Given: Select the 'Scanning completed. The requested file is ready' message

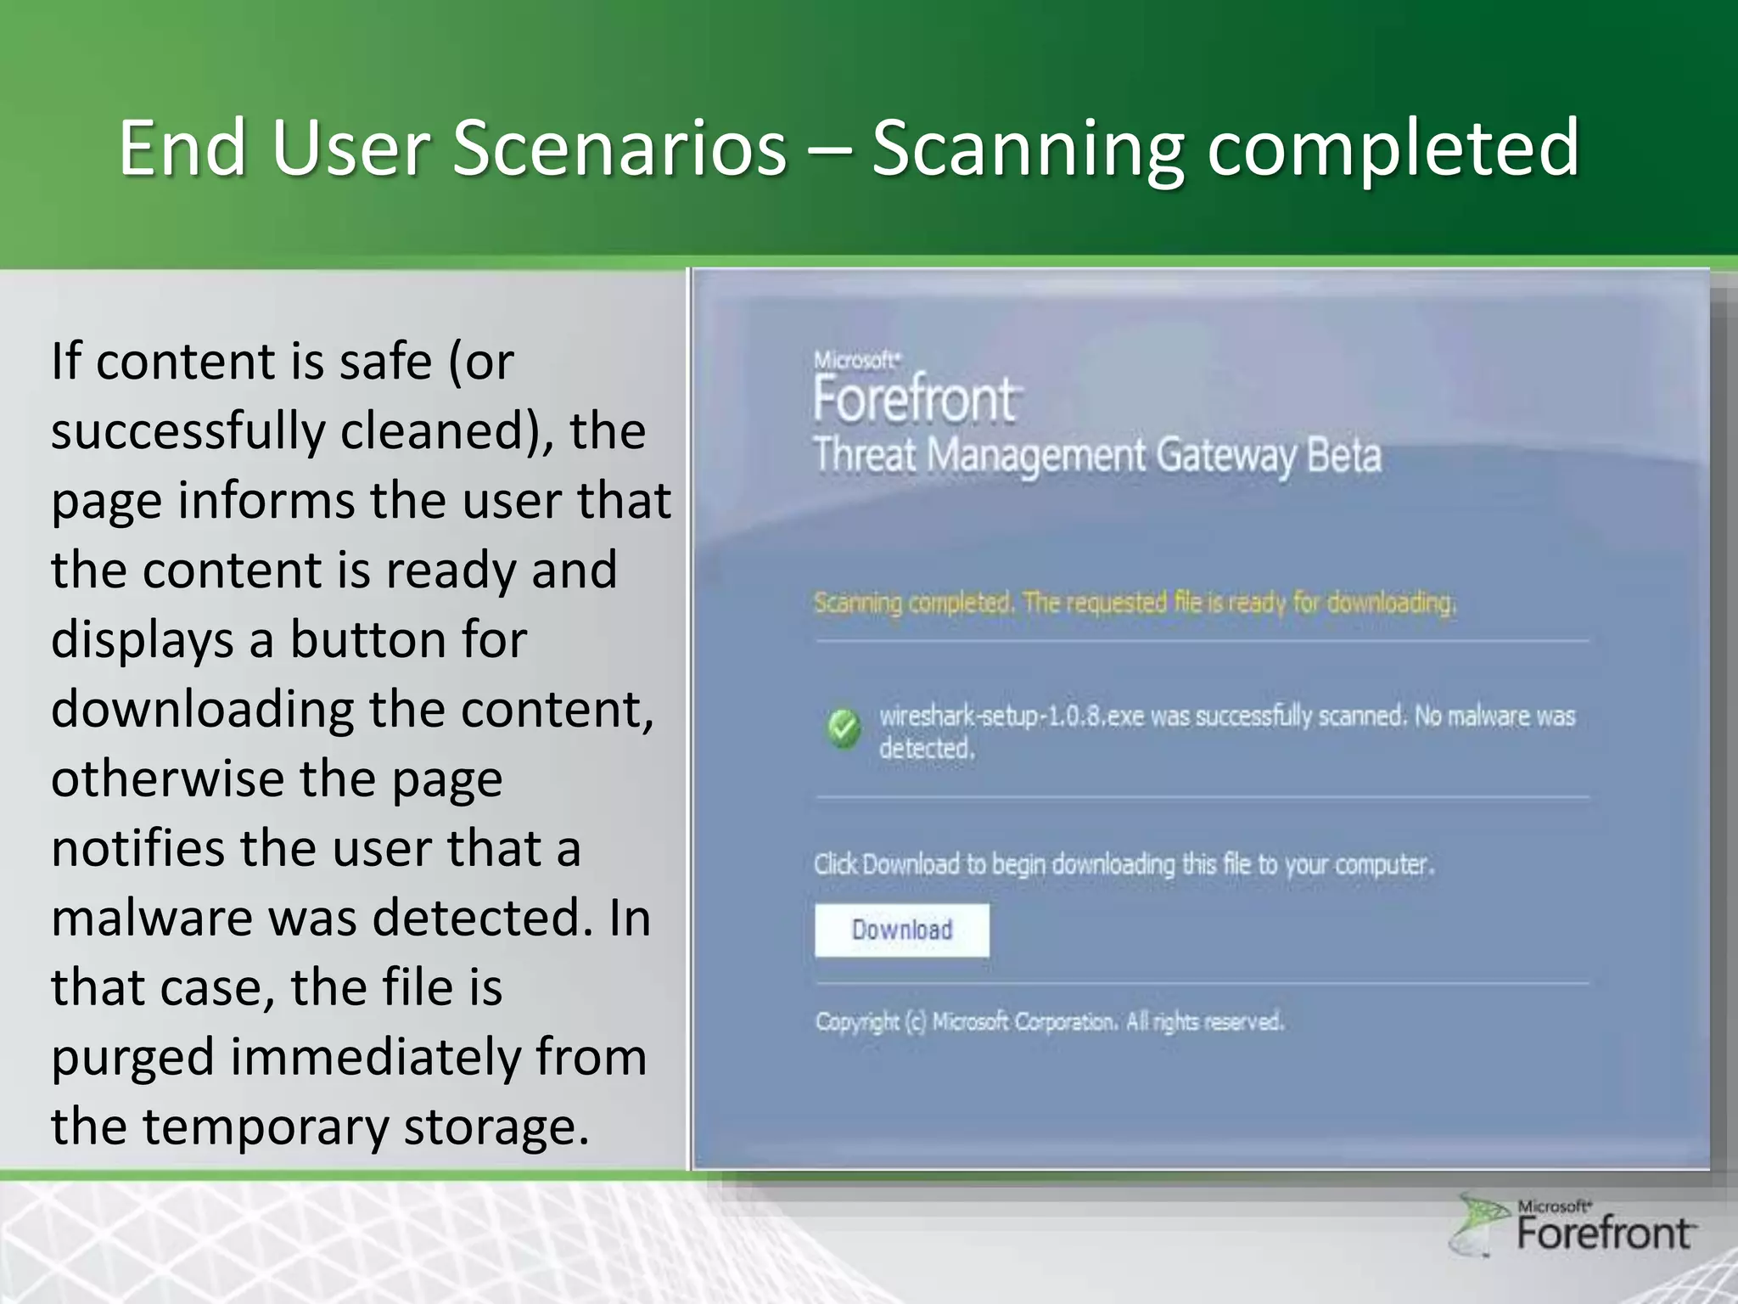Looking at the screenshot, I should [1135, 603].
